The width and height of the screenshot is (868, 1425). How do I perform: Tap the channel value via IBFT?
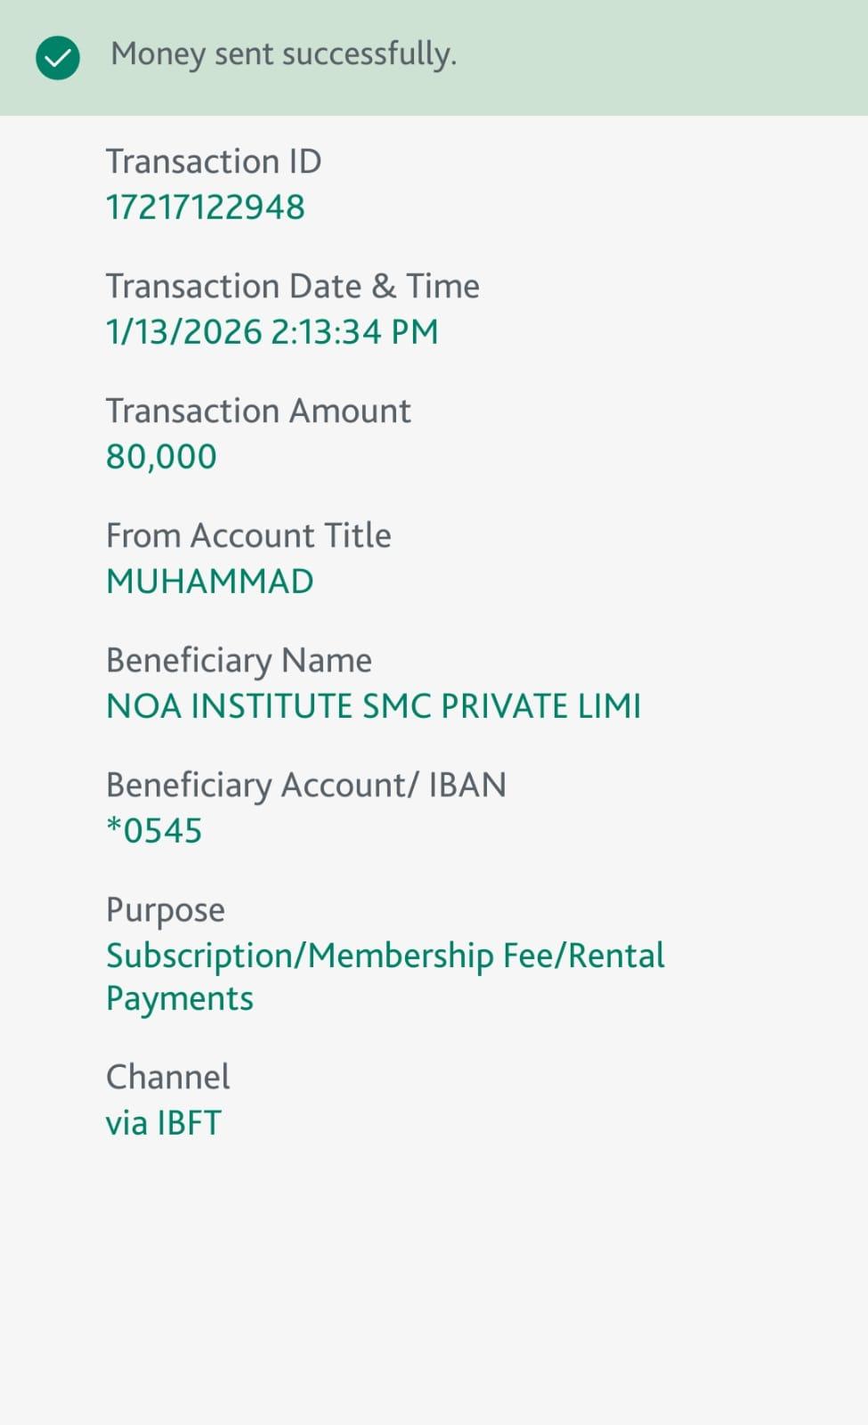pyautogui.click(x=164, y=1123)
